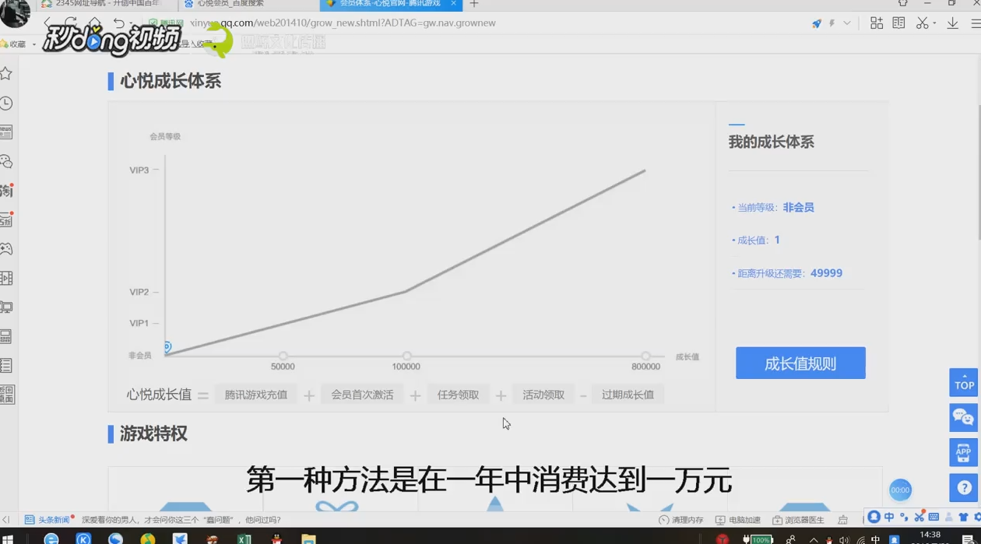Open the dropdown beside the scissors toolbar icon

(933, 23)
